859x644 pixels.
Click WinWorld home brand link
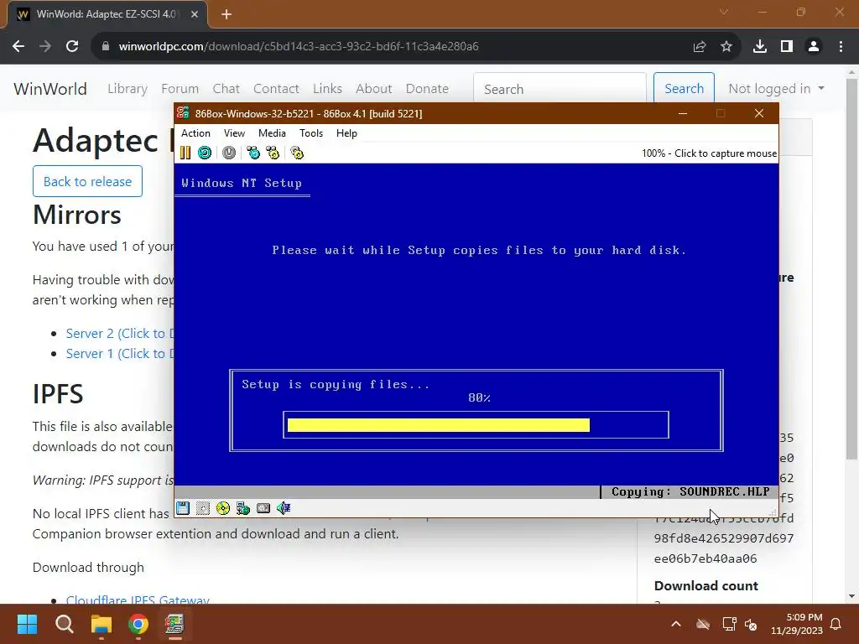tap(50, 89)
